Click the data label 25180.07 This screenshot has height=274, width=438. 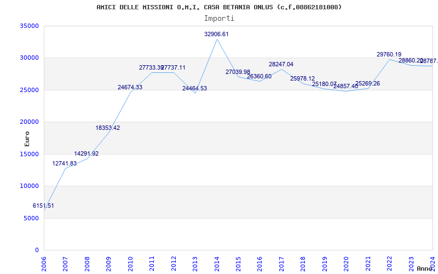pos(324,84)
